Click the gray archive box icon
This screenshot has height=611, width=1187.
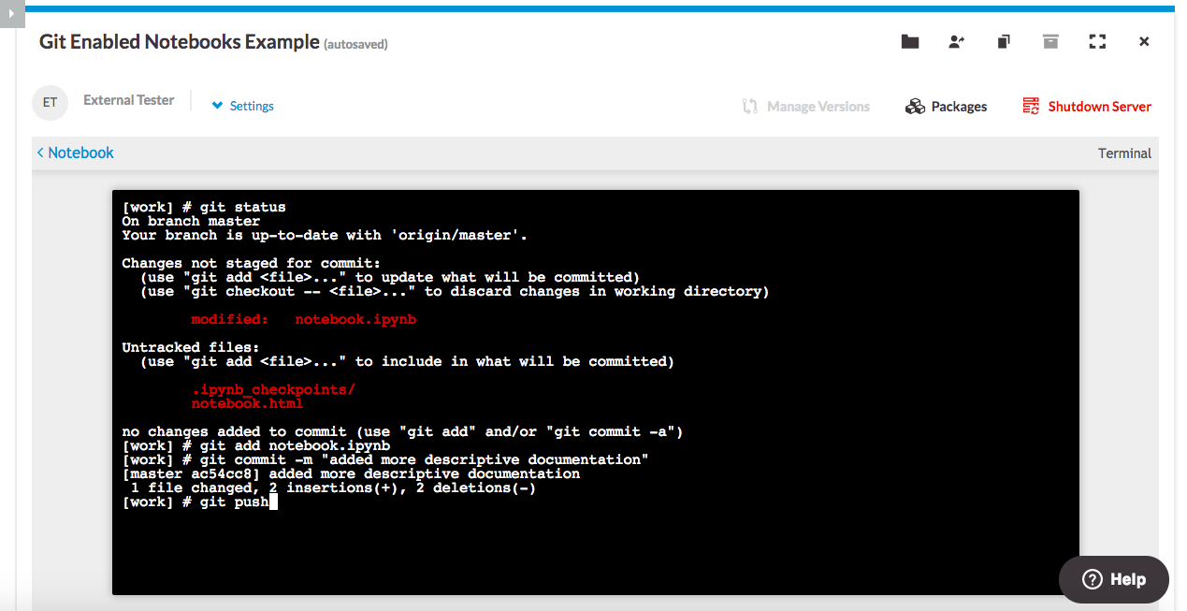coord(1050,42)
